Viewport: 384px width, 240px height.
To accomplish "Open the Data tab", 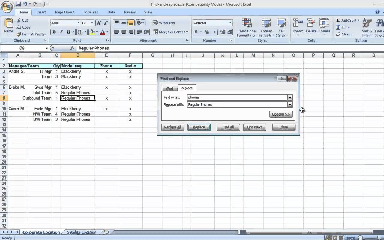I will pyautogui.click(x=111, y=12).
